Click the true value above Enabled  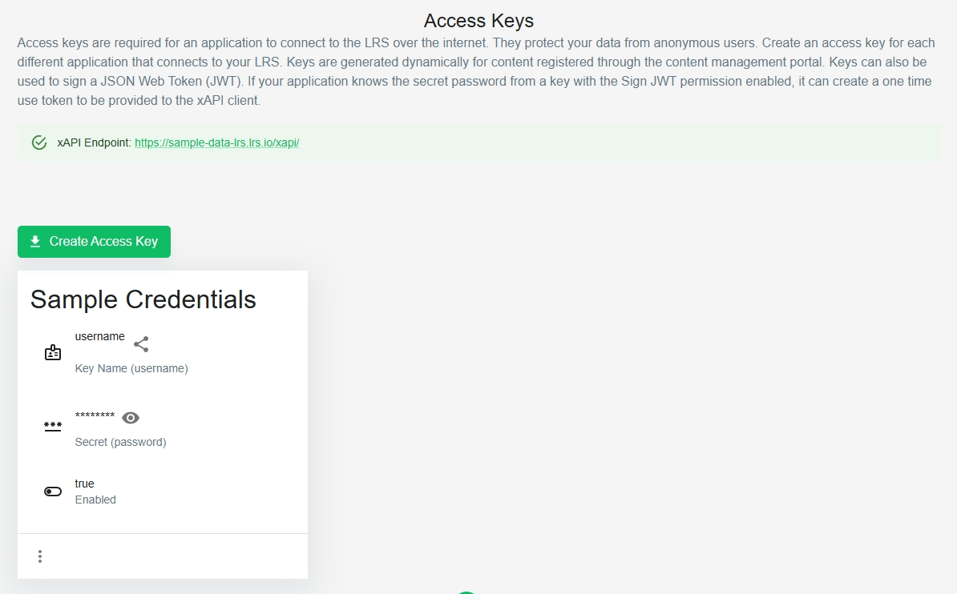pyautogui.click(x=84, y=484)
